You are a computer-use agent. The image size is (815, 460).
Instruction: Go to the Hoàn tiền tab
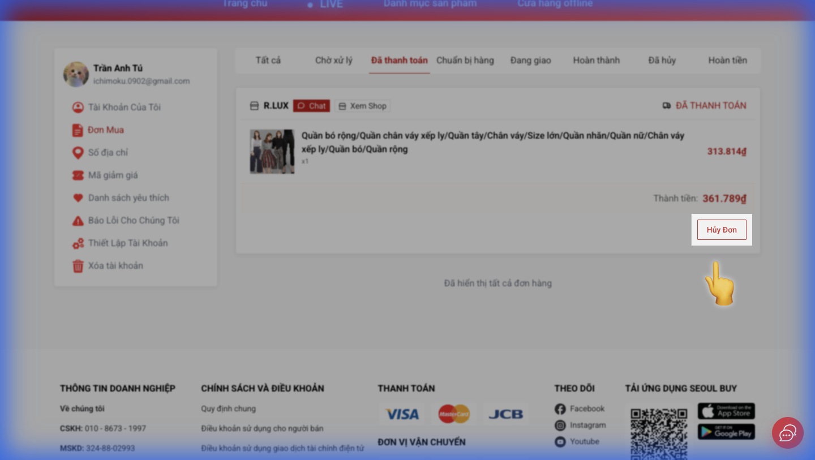point(727,61)
